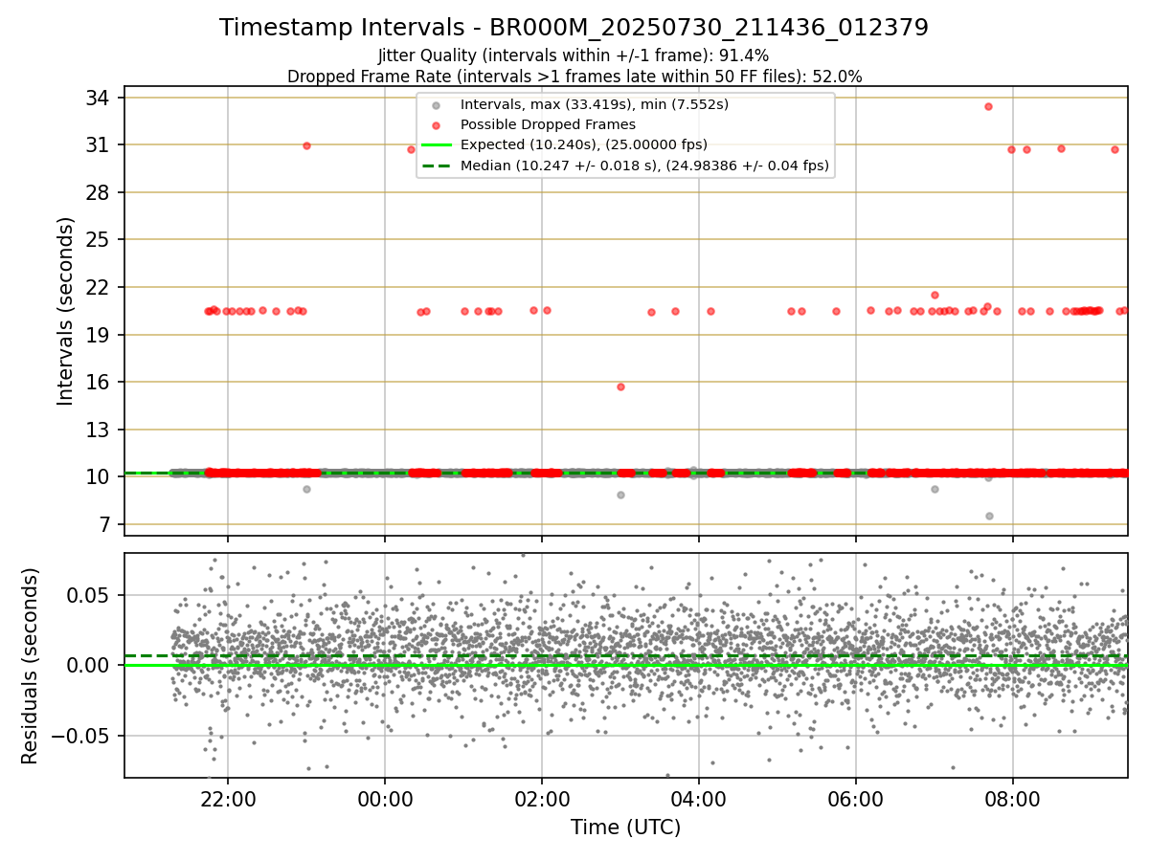Click the lone red point near 16 seconds

coord(620,386)
